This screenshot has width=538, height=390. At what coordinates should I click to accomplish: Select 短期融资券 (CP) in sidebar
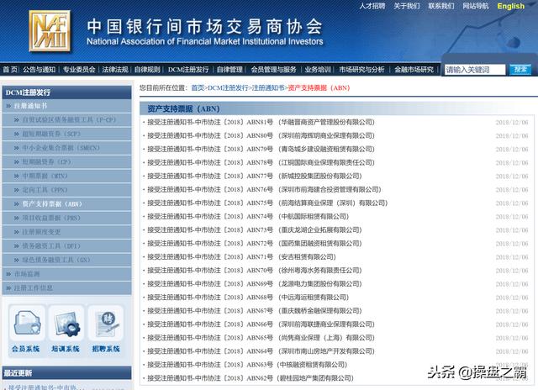click(x=66, y=162)
